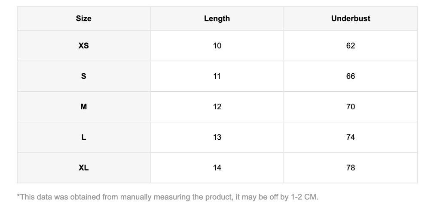
Task: Pick the length value 13 cell
Action: (x=217, y=137)
